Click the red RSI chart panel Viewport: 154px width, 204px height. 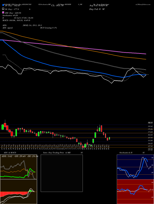pyautogui.click(x=135, y=192)
